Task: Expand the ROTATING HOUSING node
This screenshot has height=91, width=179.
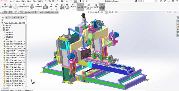Action: [2, 58]
